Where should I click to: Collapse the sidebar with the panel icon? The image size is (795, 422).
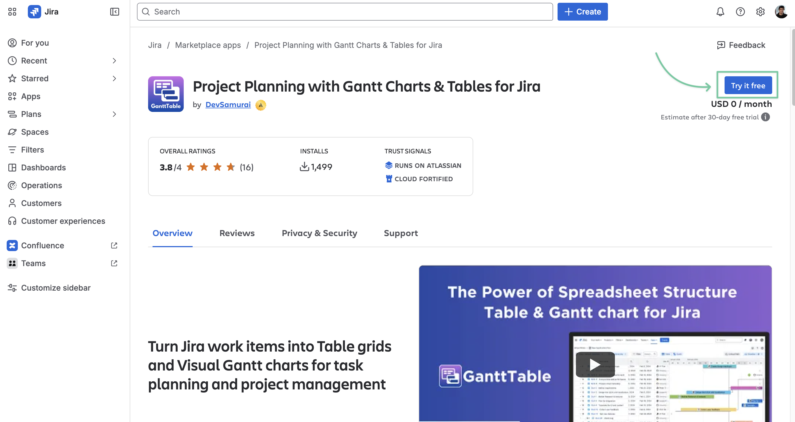click(114, 12)
